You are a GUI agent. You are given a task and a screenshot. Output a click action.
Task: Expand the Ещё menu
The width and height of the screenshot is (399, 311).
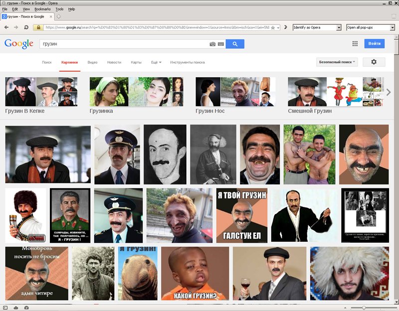pos(156,62)
